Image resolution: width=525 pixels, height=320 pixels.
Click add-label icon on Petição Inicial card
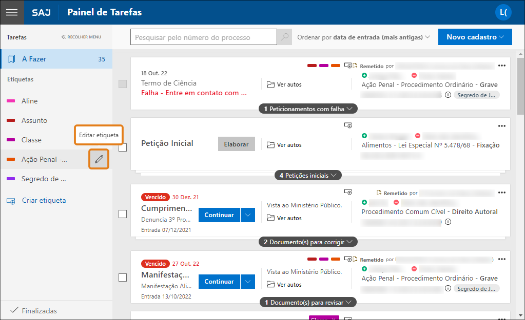[348, 125]
